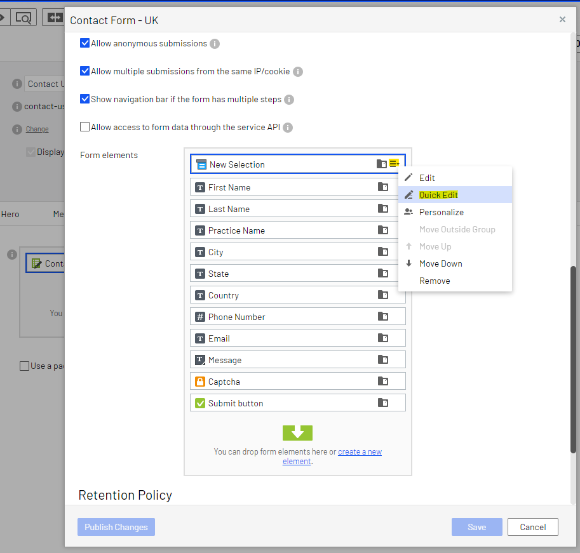Click the copy icon next to First Name

(x=383, y=187)
